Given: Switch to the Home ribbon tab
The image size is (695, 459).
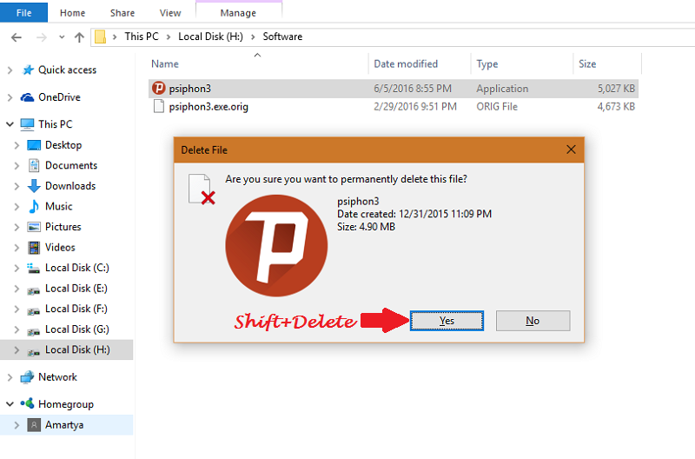Looking at the screenshot, I should tap(72, 13).
